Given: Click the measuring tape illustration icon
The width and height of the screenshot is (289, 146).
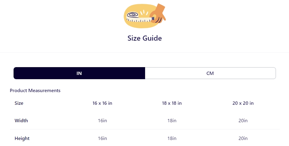Looking at the screenshot, I should [x=145, y=16].
